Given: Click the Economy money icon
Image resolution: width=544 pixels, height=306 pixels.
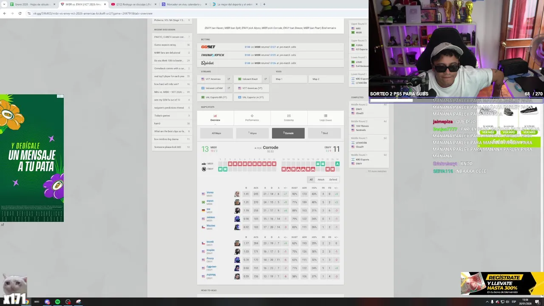Looking at the screenshot, I should (x=289, y=116).
